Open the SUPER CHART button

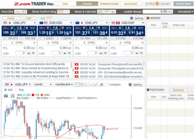click(x=157, y=4)
